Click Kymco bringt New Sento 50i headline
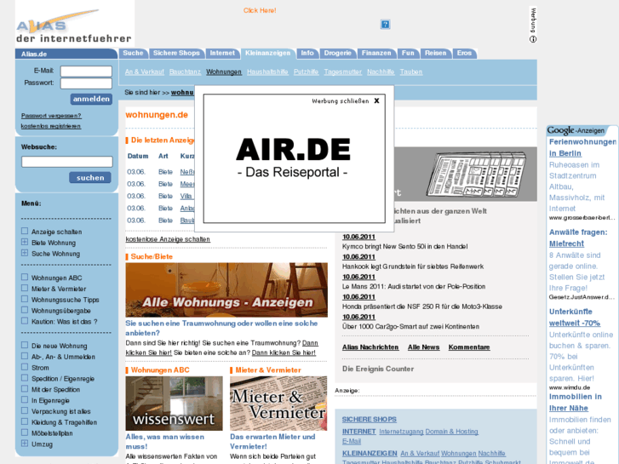This screenshot has height=464, width=619. point(404,246)
